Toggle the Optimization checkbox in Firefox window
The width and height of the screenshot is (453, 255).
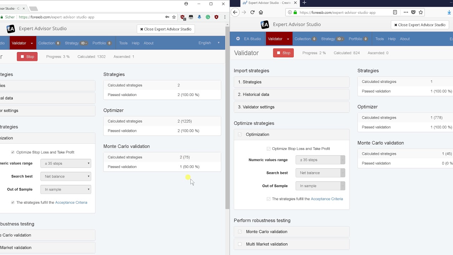click(x=240, y=135)
